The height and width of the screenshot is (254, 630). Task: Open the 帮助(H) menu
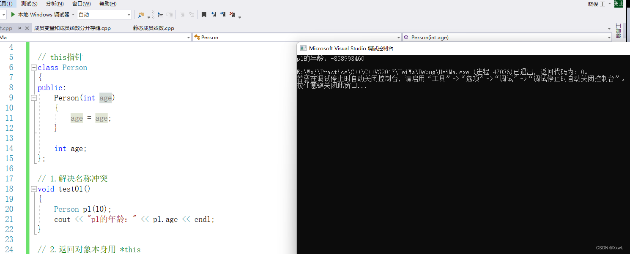108,4
